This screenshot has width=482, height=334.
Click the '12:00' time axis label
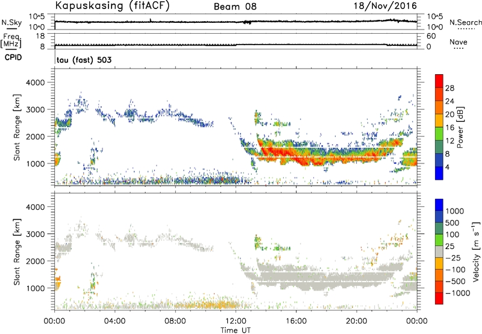(236, 321)
